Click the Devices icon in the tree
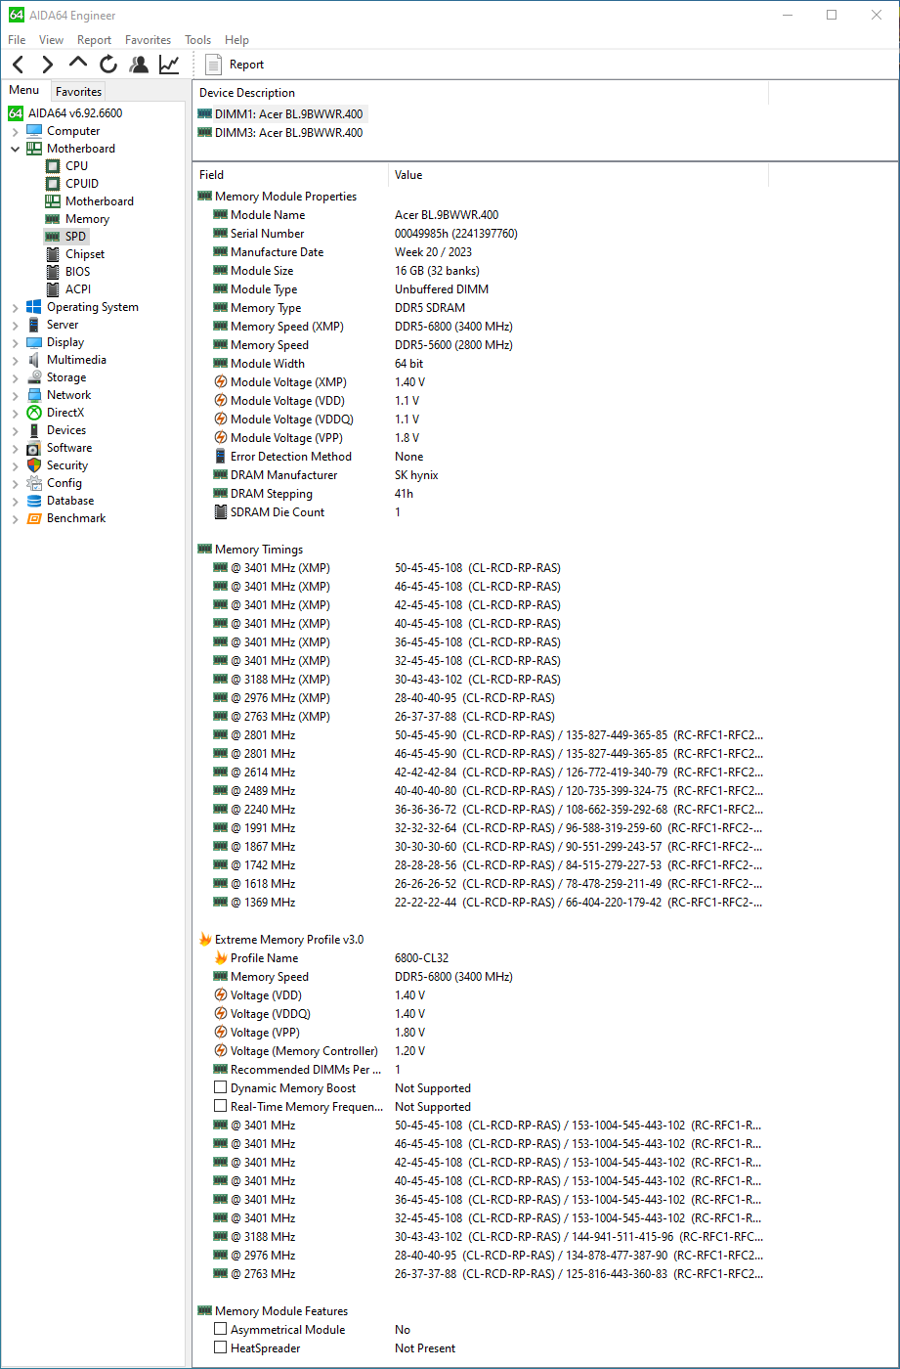900x1369 pixels. (x=34, y=430)
